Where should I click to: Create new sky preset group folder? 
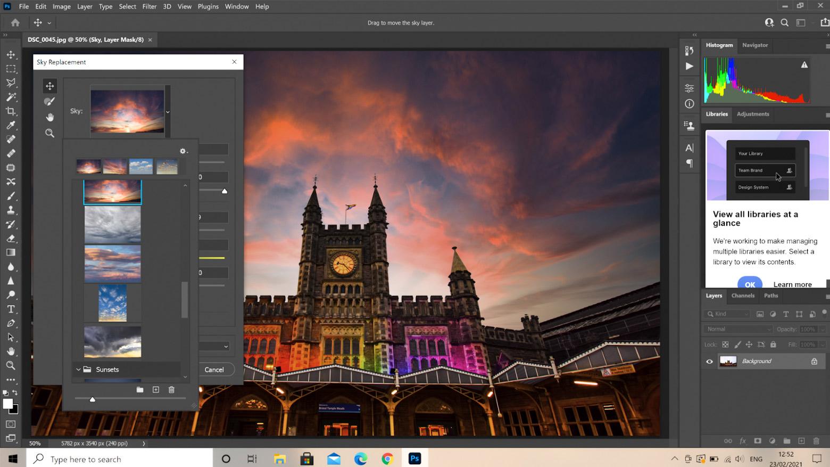[140, 390]
